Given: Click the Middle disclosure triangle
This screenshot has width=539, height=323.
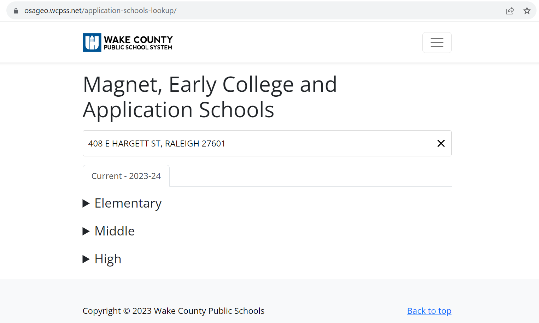Looking at the screenshot, I should [86, 231].
